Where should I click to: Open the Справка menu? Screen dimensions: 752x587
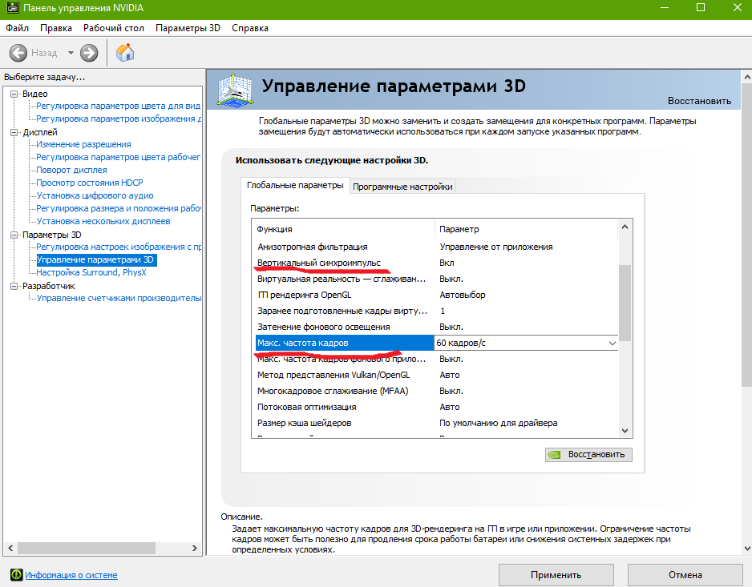point(250,28)
